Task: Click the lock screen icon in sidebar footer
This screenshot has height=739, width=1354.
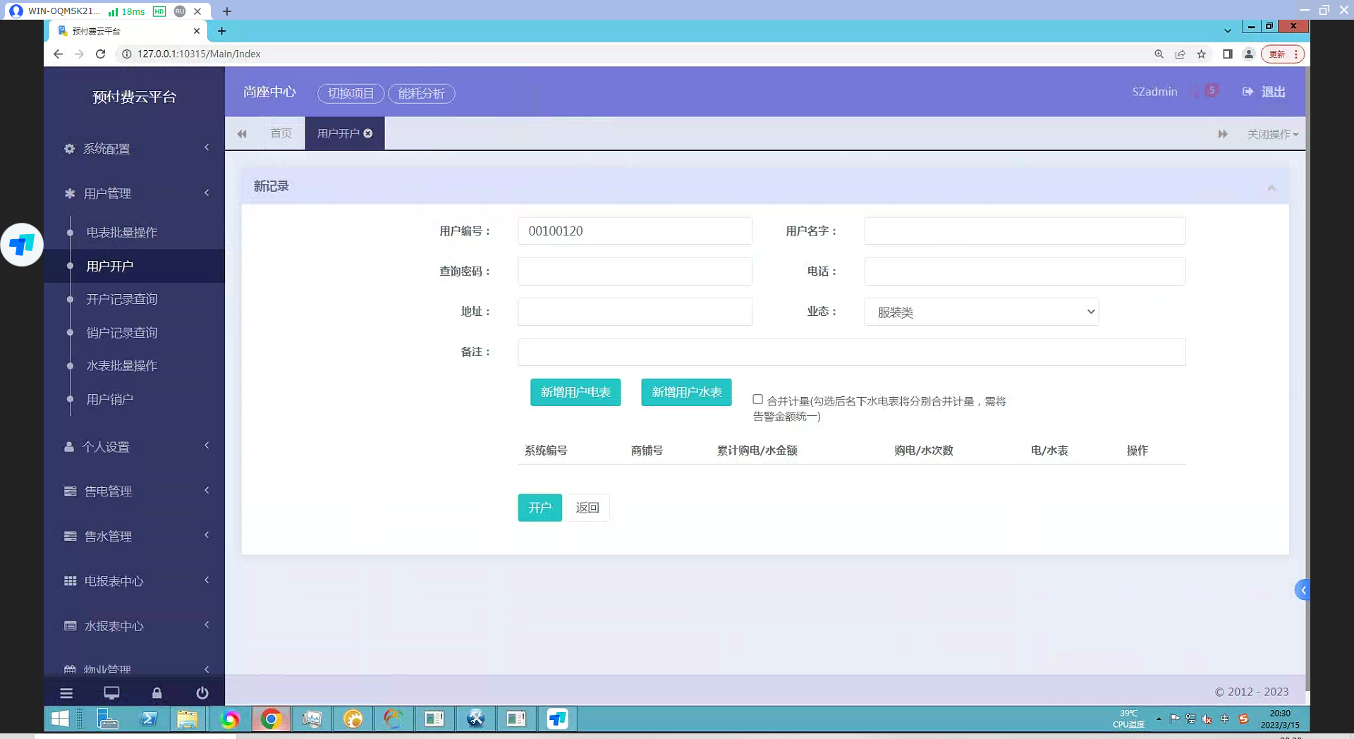Action: click(x=157, y=693)
